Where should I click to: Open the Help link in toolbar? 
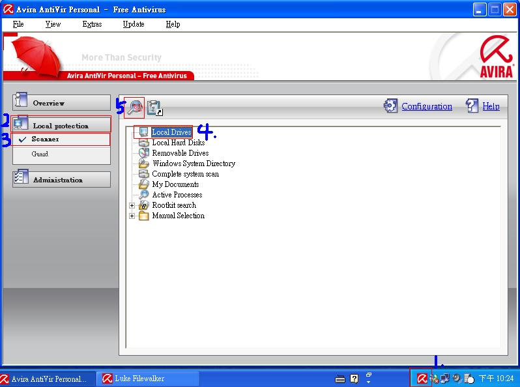click(x=491, y=106)
